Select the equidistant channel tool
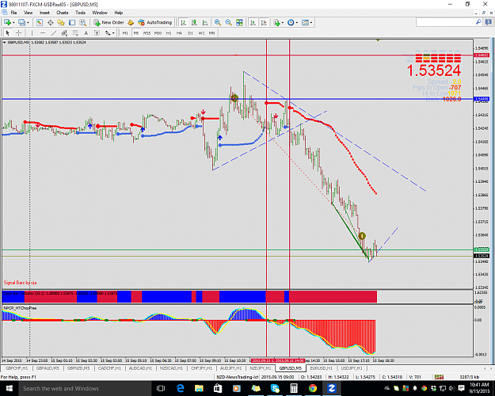This screenshot has width=495, height=396. (64, 32)
